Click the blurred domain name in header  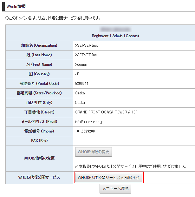[x=115, y=29]
